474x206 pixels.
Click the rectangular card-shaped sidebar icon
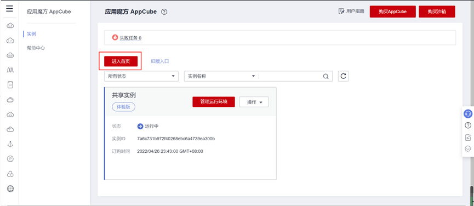point(10,85)
